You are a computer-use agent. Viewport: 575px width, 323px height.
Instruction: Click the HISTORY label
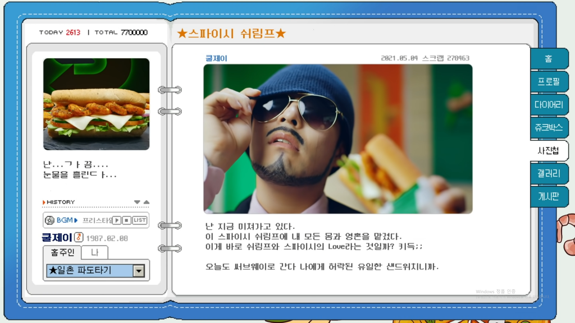point(61,202)
